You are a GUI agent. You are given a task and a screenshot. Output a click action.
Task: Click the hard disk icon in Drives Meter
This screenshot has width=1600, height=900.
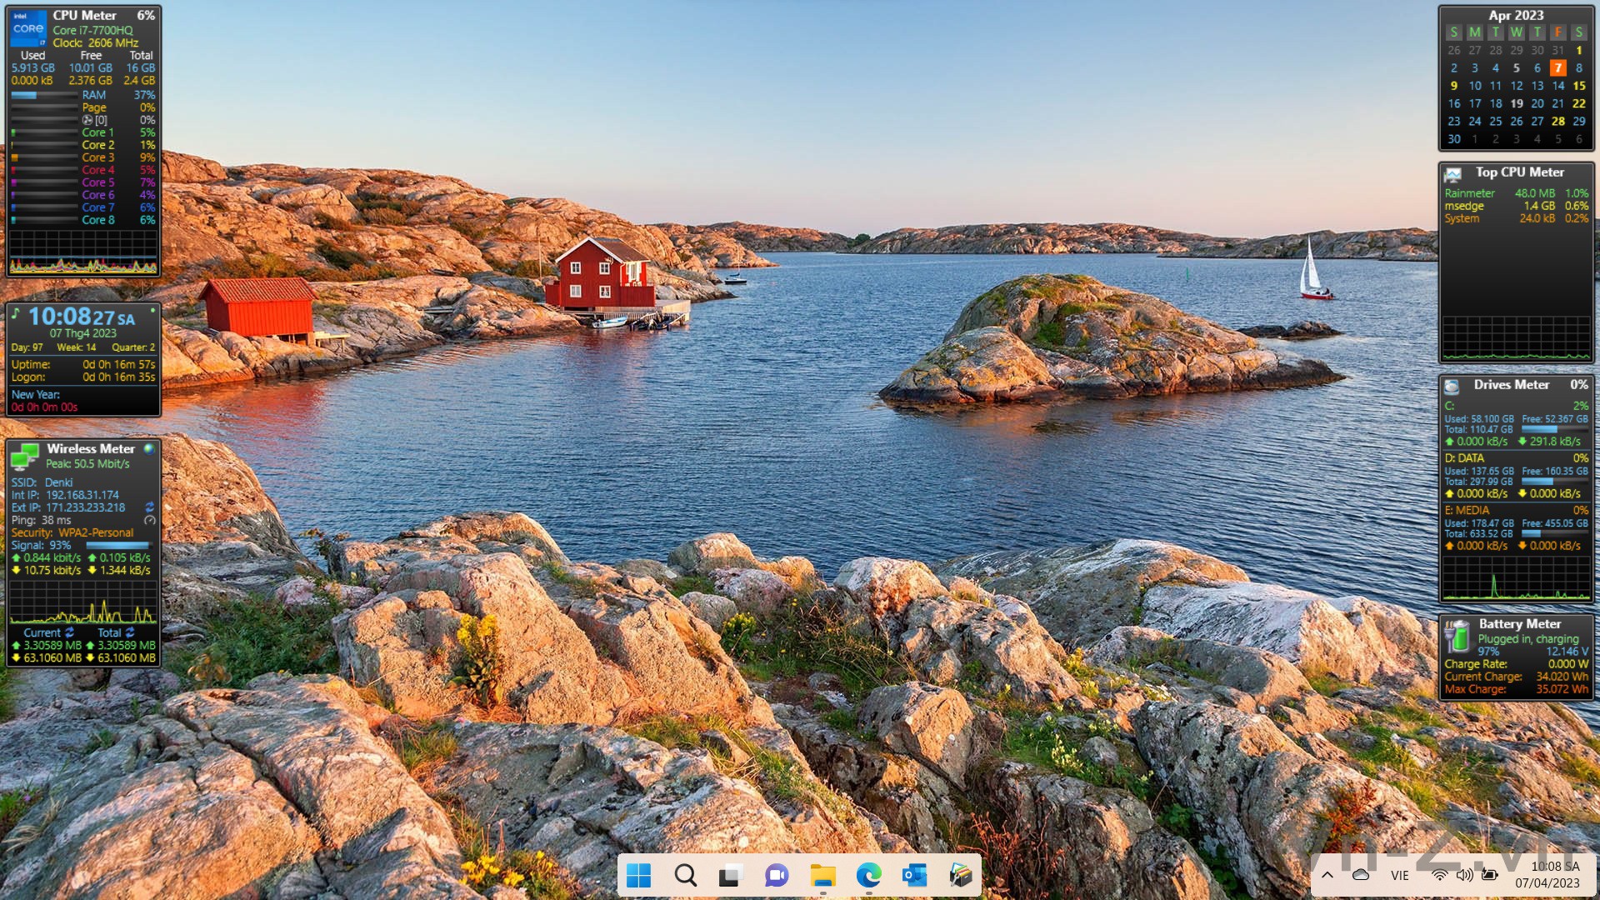click(x=1452, y=386)
